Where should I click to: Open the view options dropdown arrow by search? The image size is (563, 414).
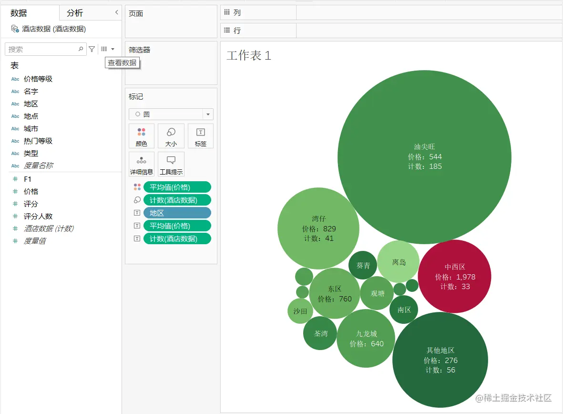pos(113,49)
